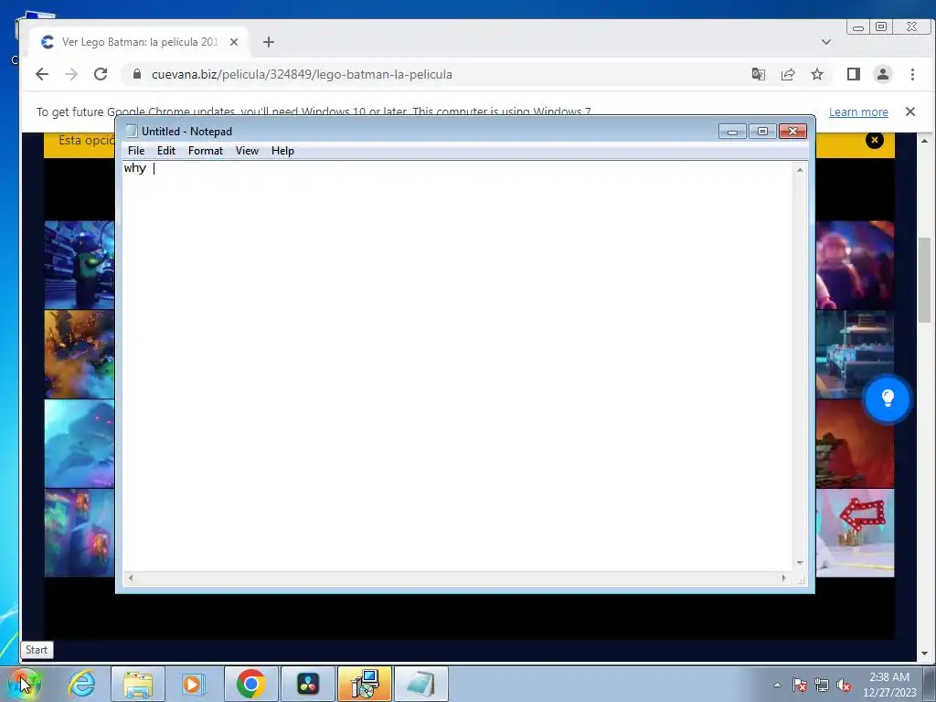Close the yellow banner on page

tap(875, 140)
